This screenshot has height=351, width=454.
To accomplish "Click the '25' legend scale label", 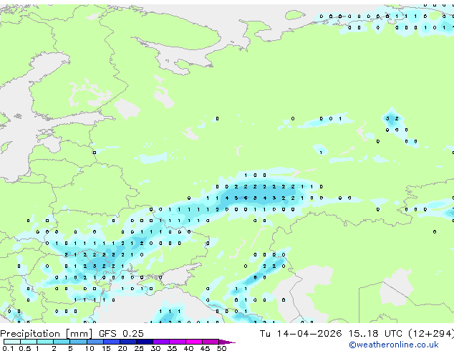I will tap(139, 348).
